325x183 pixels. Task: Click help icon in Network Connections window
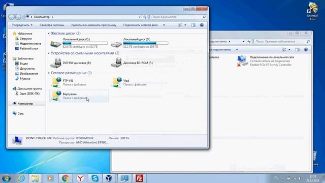pyautogui.click(x=306, y=50)
